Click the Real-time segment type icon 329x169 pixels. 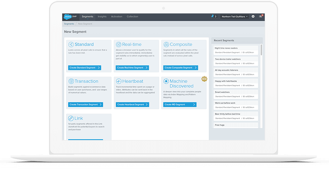(119, 44)
